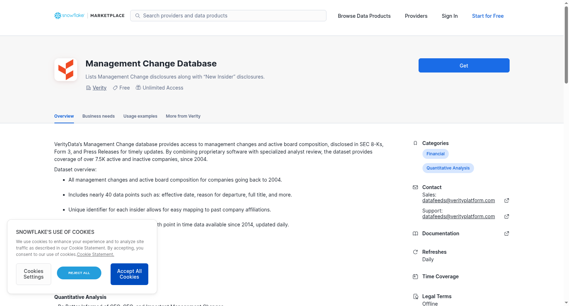Click the vertical page scrollbar

[x=566, y=45]
